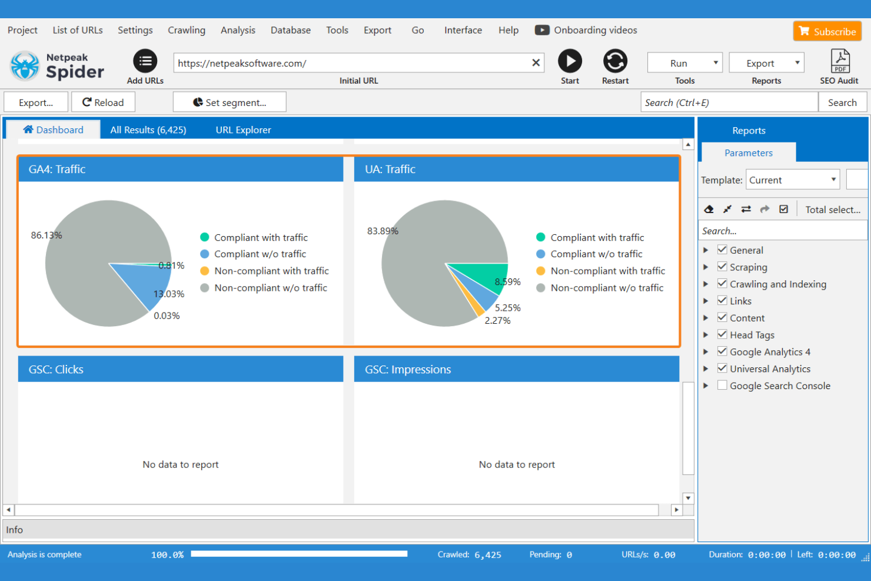Click the select-all checkbox icon in Parameters toolbar

tap(783, 209)
